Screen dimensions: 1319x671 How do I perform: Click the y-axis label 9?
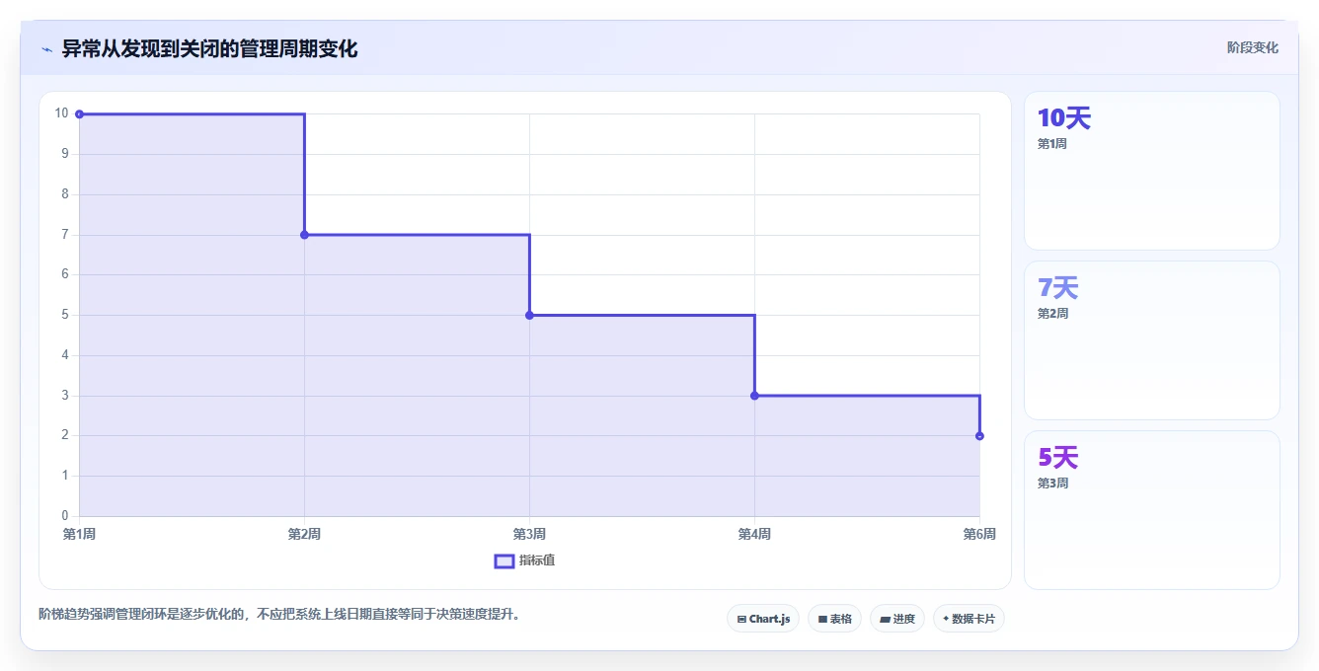pyautogui.click(x=65, y=154)
